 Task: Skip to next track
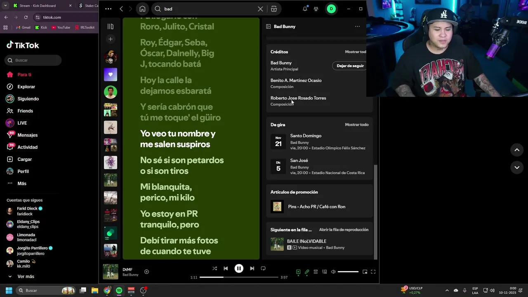252,269
